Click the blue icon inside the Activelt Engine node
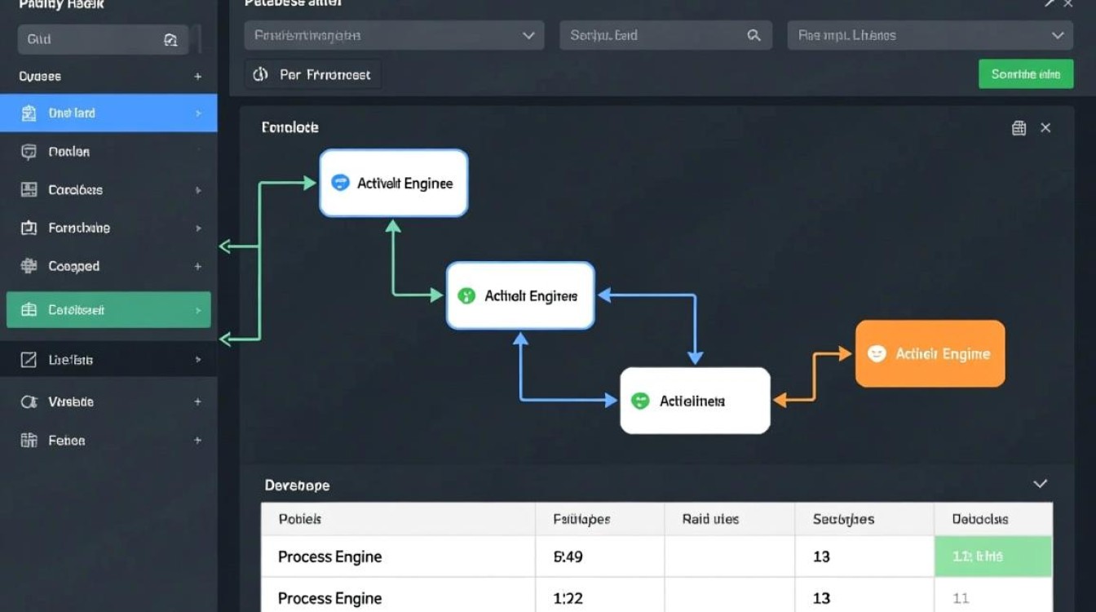 pos(340,183)
